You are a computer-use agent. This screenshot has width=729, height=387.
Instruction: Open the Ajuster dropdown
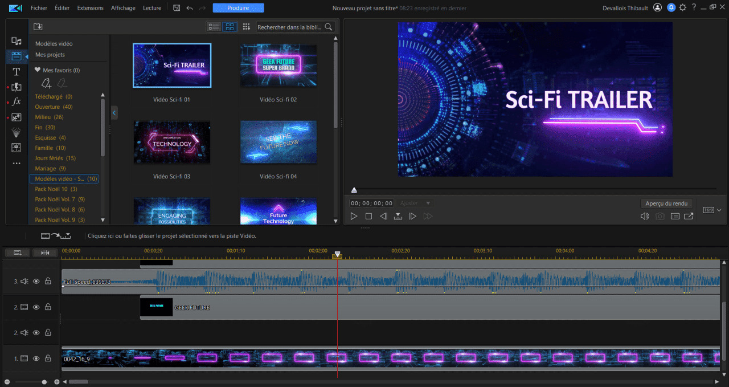(x=416, y=203)
